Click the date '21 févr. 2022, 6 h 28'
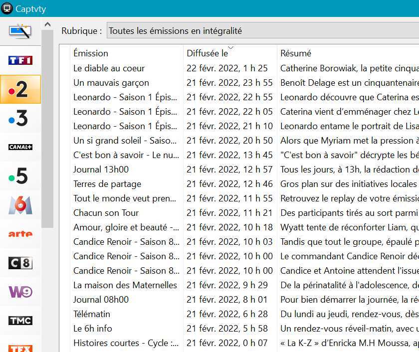Screen dimensions: 419x352 (x=227, y=314)
